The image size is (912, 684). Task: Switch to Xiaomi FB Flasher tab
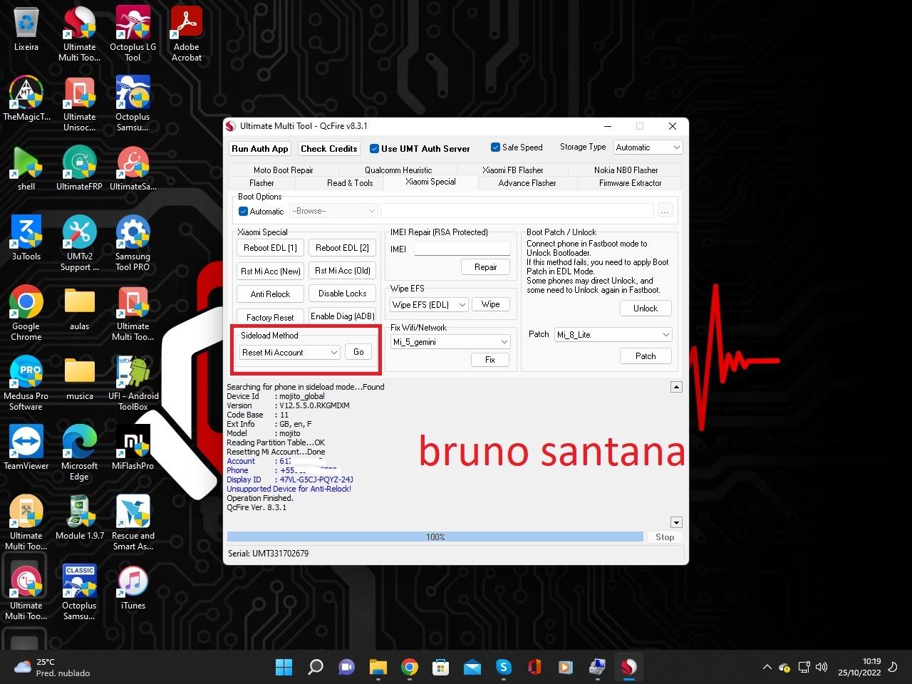[513, 170]
